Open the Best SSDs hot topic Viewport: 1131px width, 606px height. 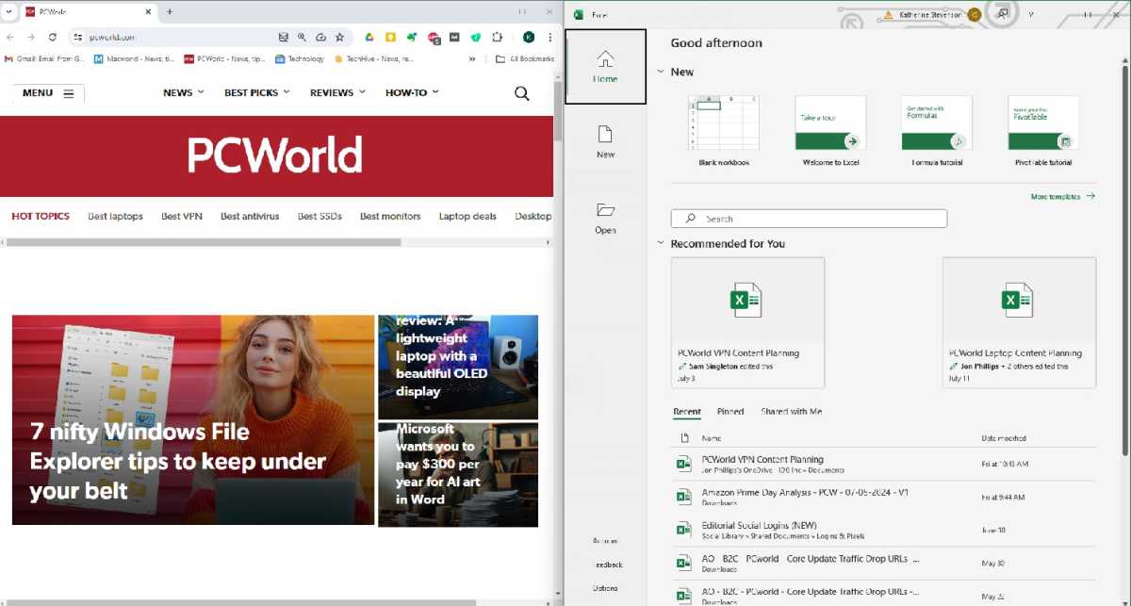pyautogui.click(x=320, y=216)
